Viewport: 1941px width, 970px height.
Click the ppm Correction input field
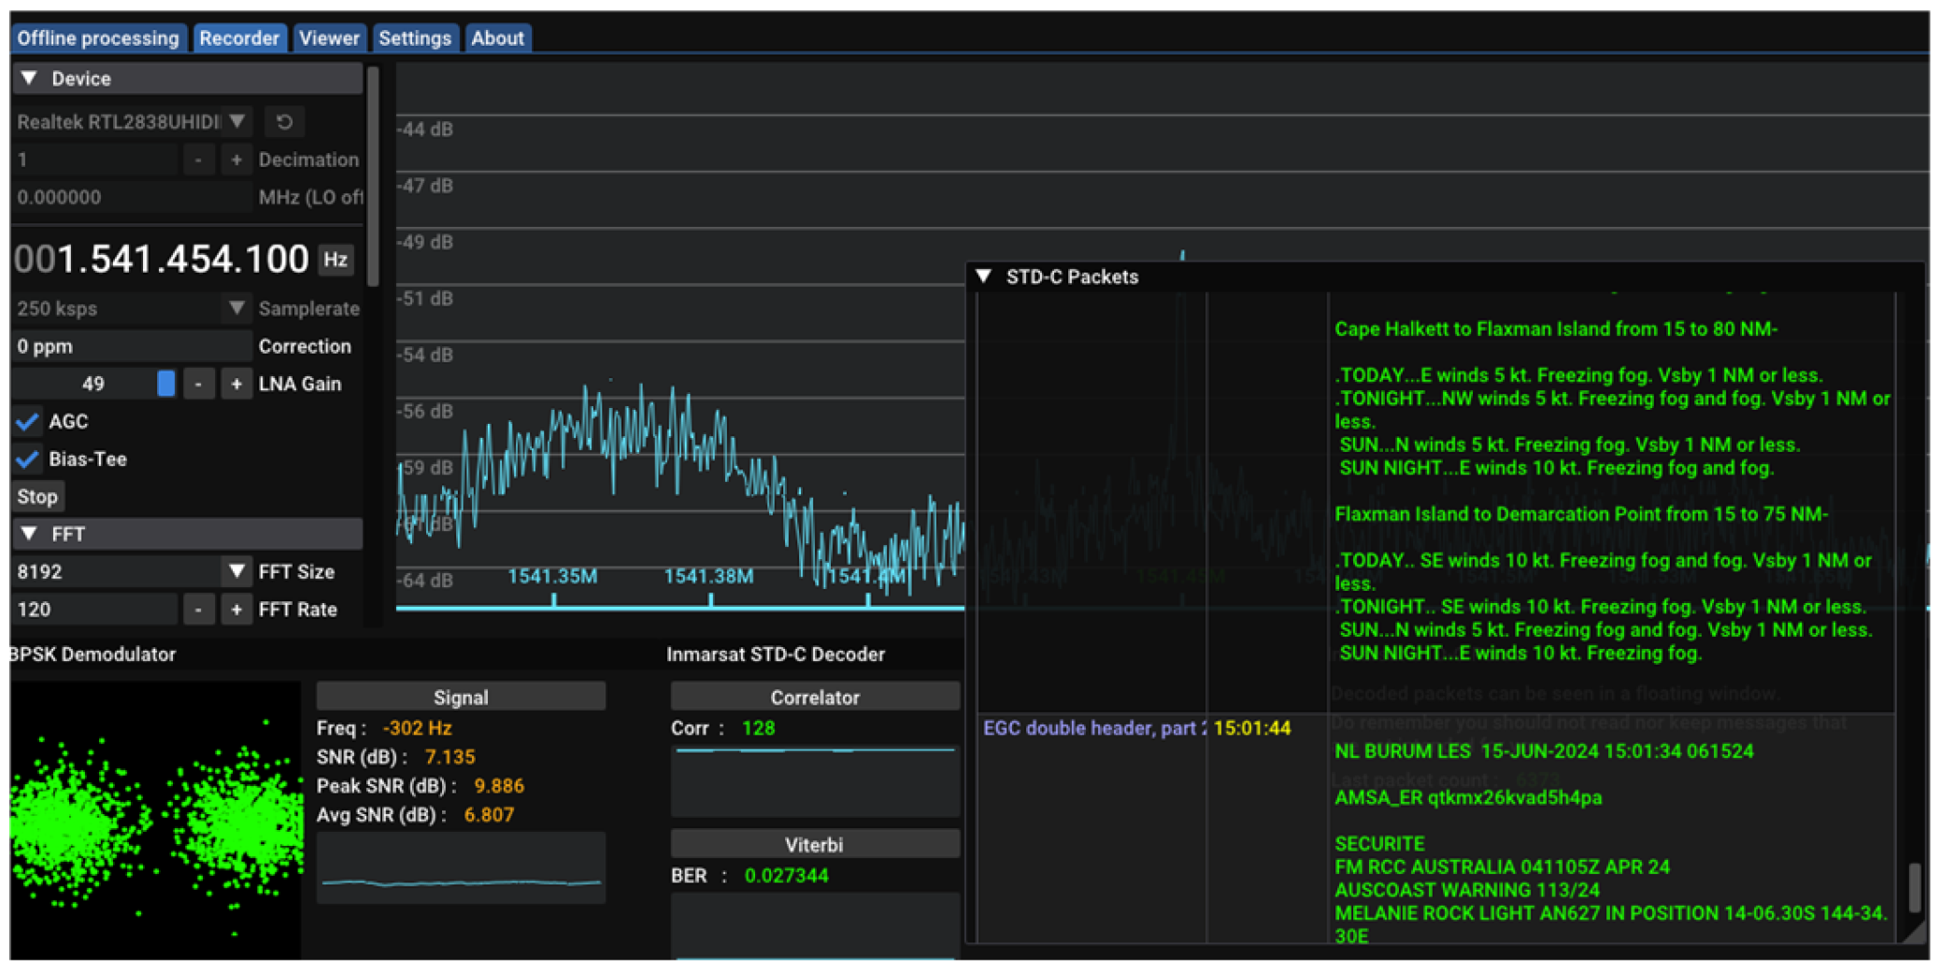point(131,346)
